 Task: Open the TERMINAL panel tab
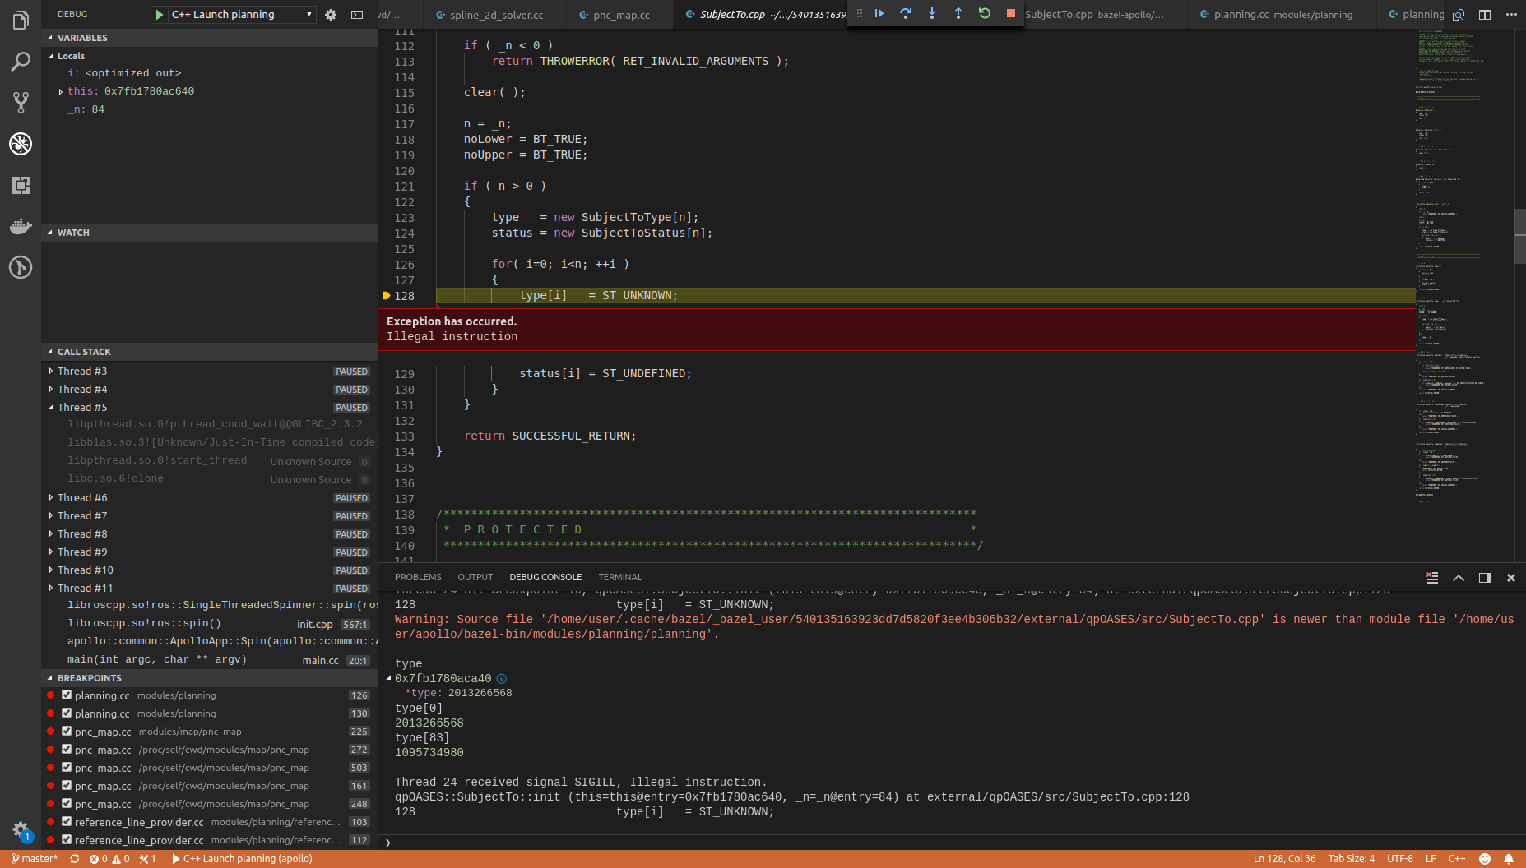pyautogui.click(x=620, y=578)
